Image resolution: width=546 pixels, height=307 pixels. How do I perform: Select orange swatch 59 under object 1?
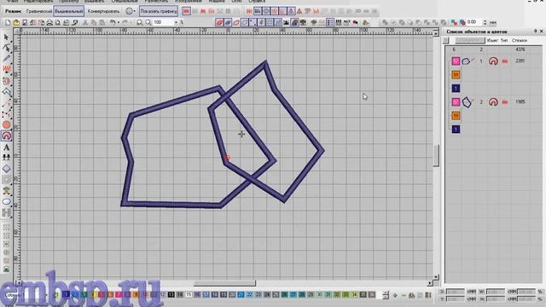pyautogui.click(x=456, y=75)
